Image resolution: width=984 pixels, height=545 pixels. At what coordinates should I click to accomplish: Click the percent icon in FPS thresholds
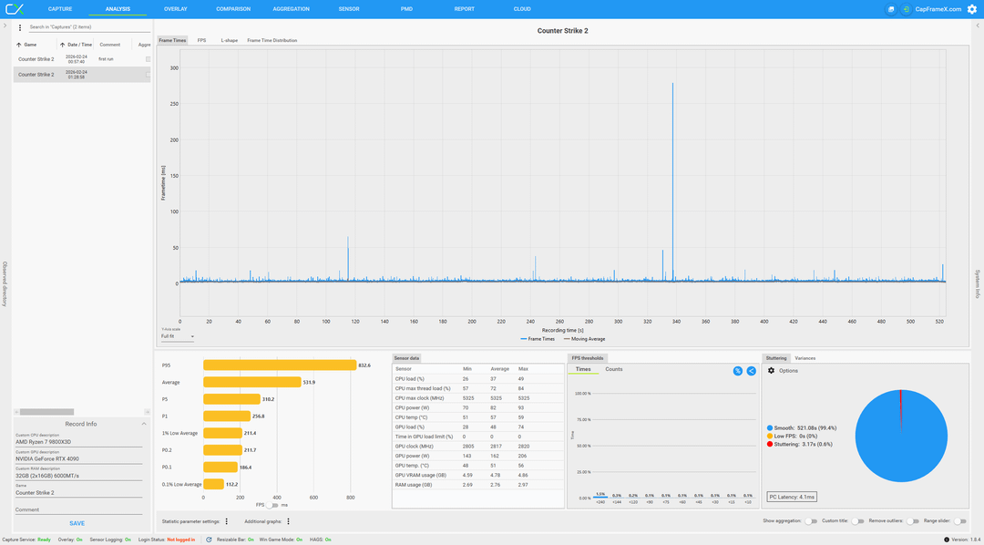pyautogui.click(x=737, y=371)
